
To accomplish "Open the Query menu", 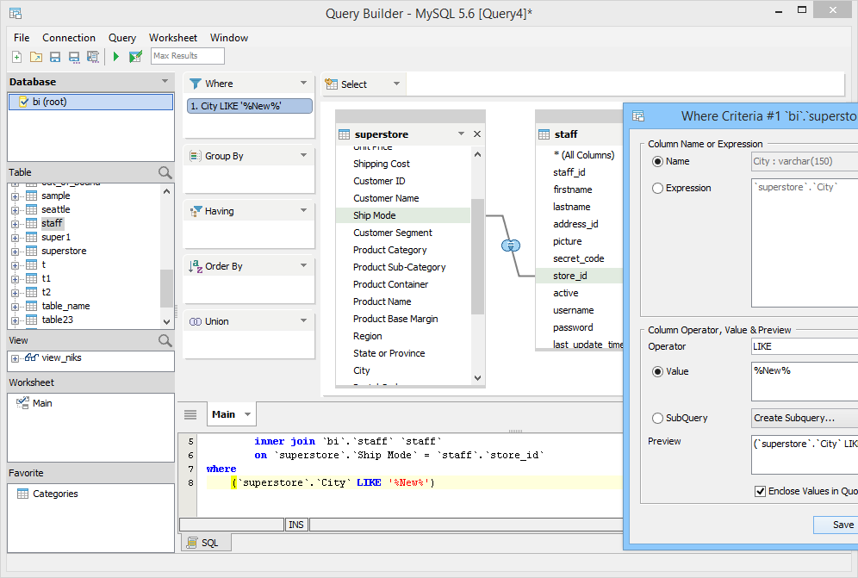I will pos(122,38).
